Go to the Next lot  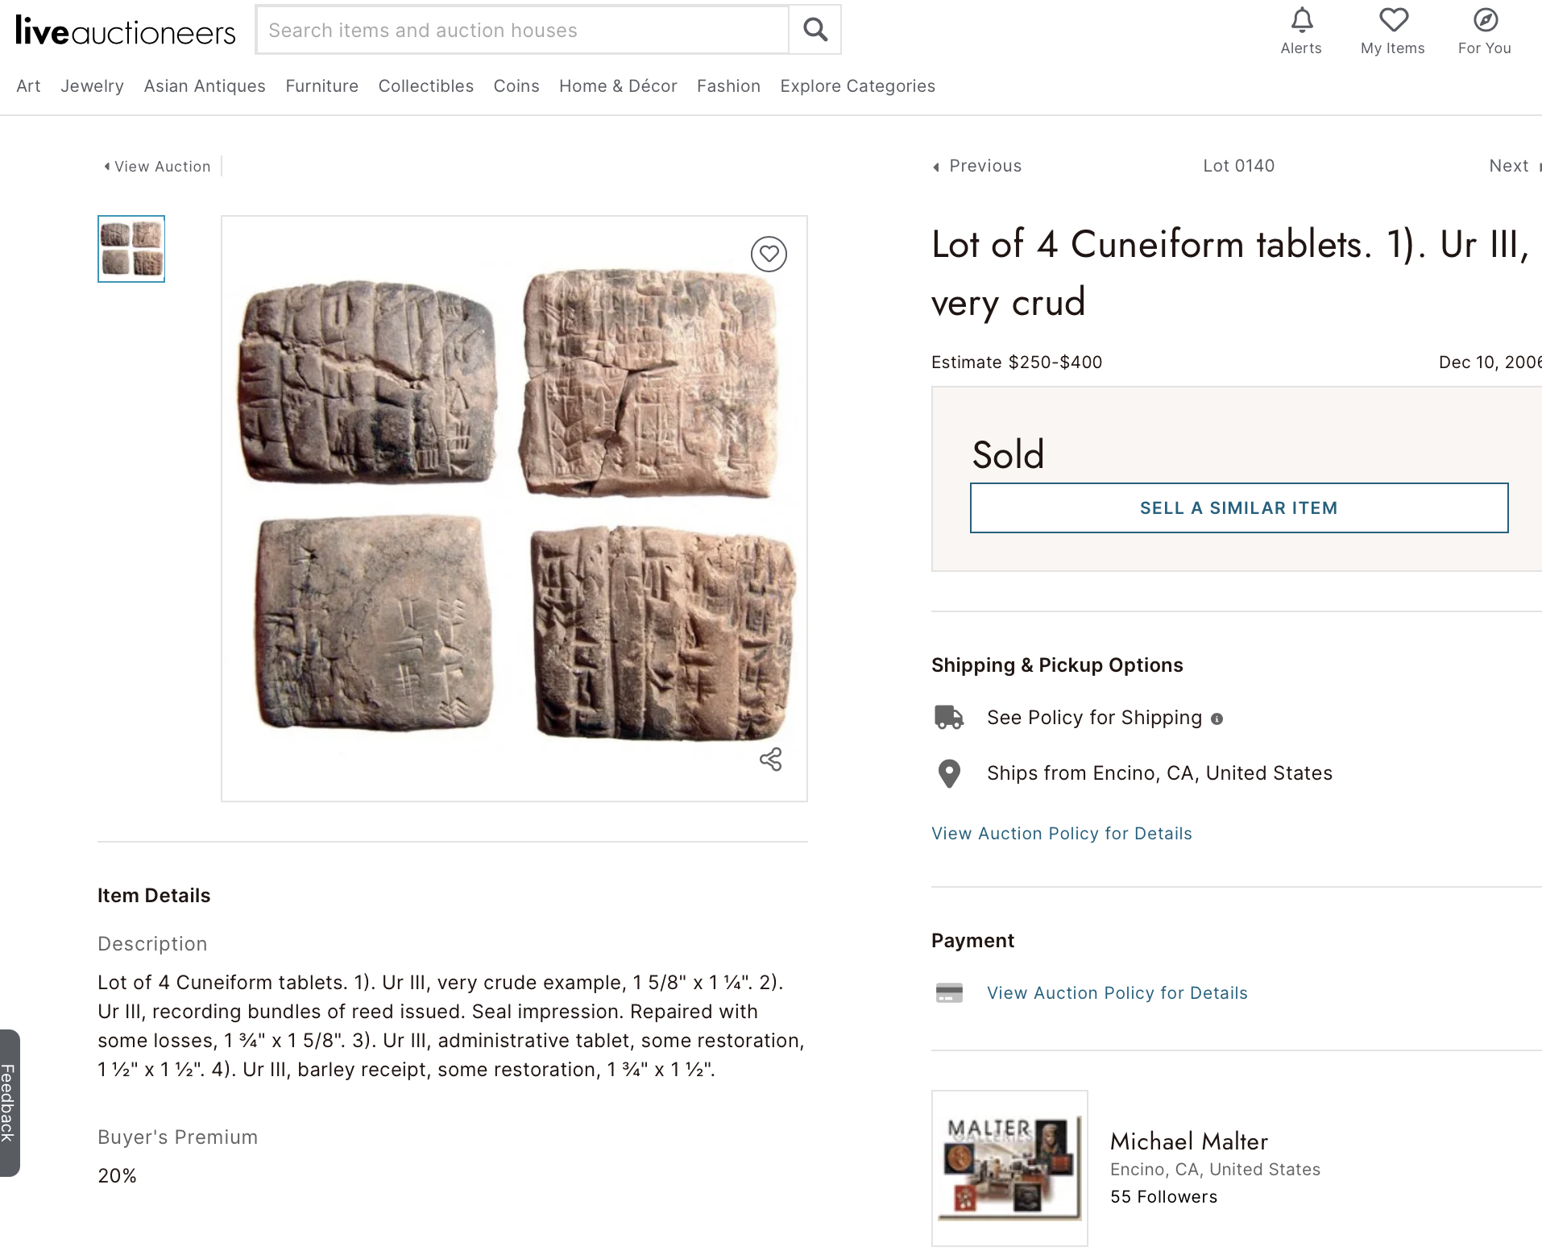[x=1511, y=166]
